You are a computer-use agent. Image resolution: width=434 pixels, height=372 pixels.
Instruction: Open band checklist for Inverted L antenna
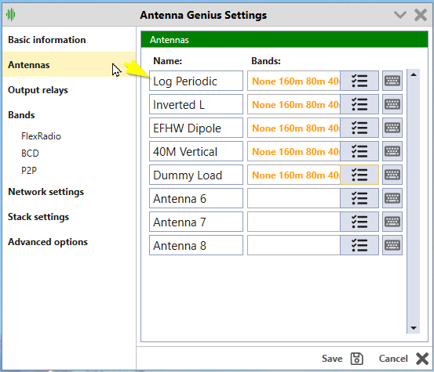pyautogui.click(x=359, y=104)
